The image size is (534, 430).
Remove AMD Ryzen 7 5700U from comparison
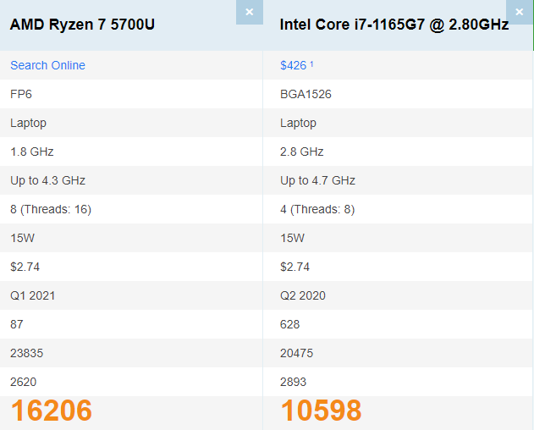(250, 12)
